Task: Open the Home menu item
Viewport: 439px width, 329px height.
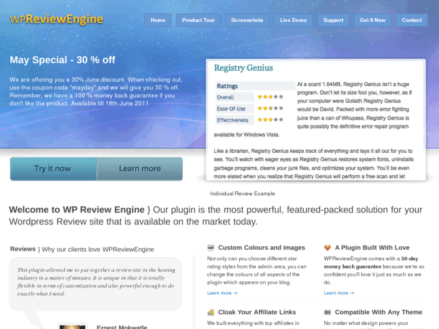Action: [158, 20]
